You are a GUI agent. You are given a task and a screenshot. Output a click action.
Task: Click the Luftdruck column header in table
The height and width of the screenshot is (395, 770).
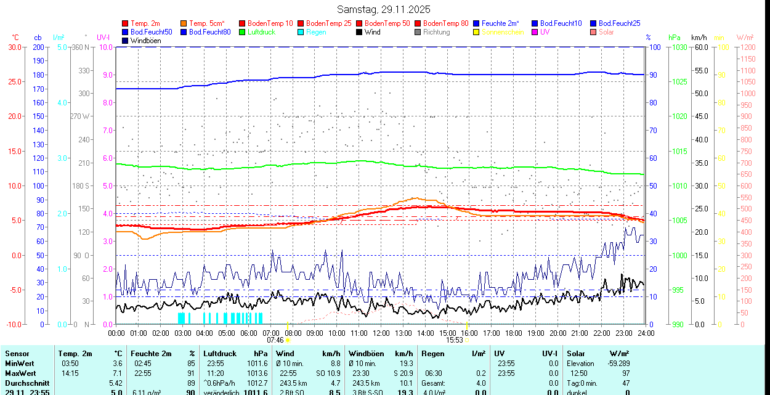(x=220, y=354)
